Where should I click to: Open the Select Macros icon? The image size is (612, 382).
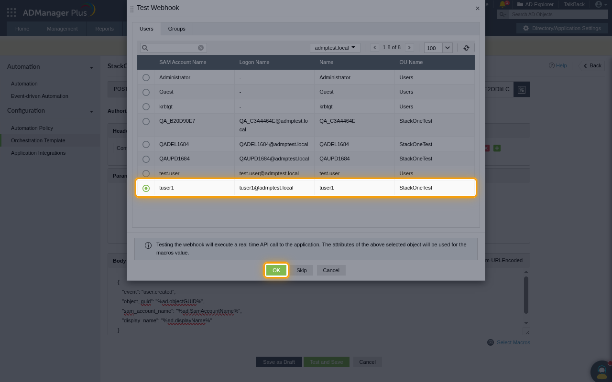(x=491, y=342)
